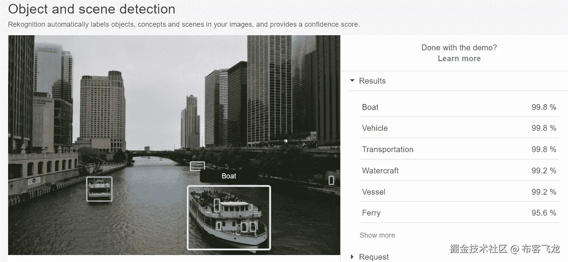Select the Boat label in the results
Screen dimensions: 568x262
pos(370,107)
